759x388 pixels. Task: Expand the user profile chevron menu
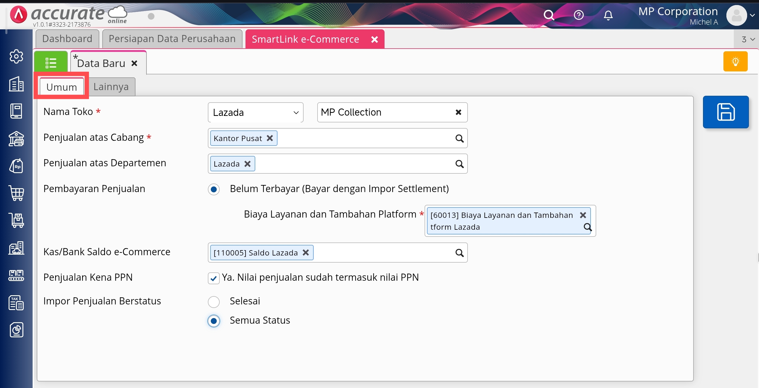coord(752,15)
